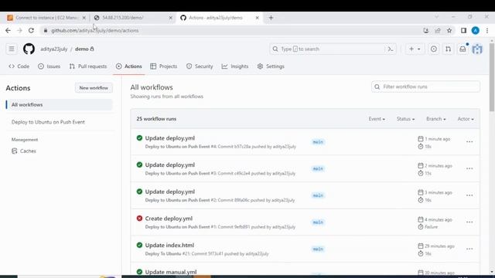Switch to the Pull requests tab
This screenshot has height=278, width=495.
(x=88, y=66)
